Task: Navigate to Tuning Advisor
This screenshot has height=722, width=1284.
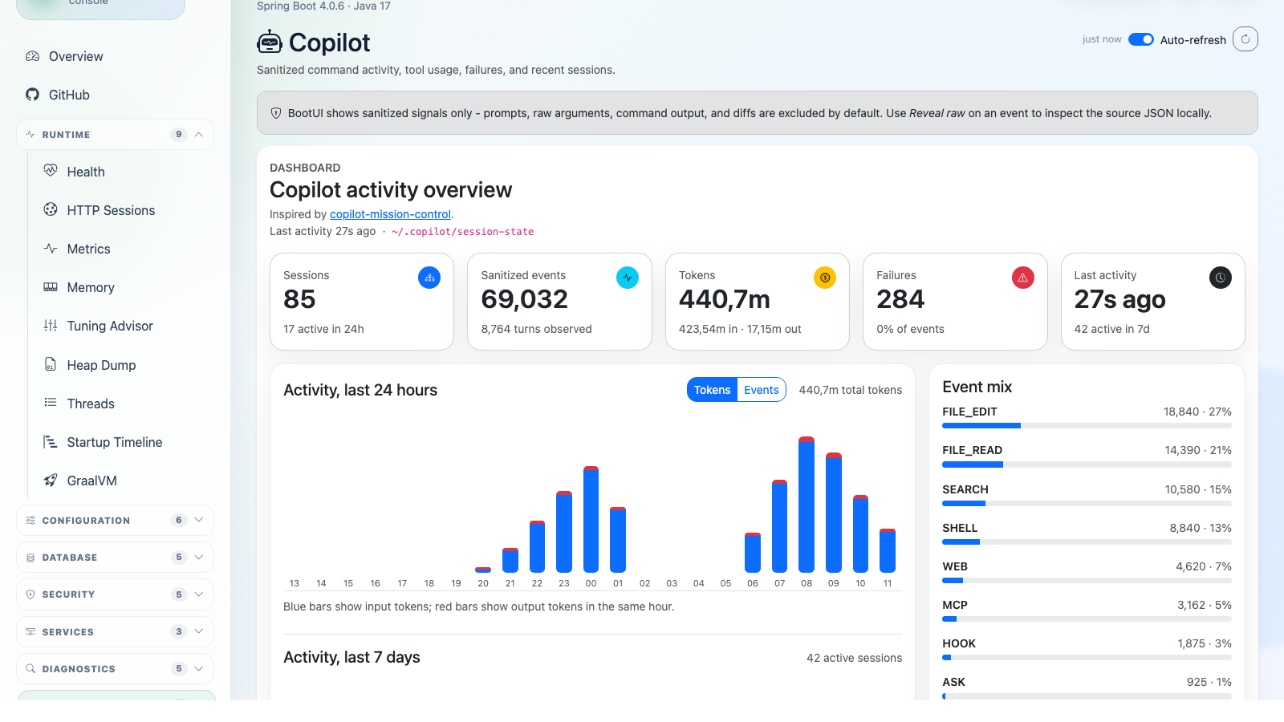Action: pos(124,326)
